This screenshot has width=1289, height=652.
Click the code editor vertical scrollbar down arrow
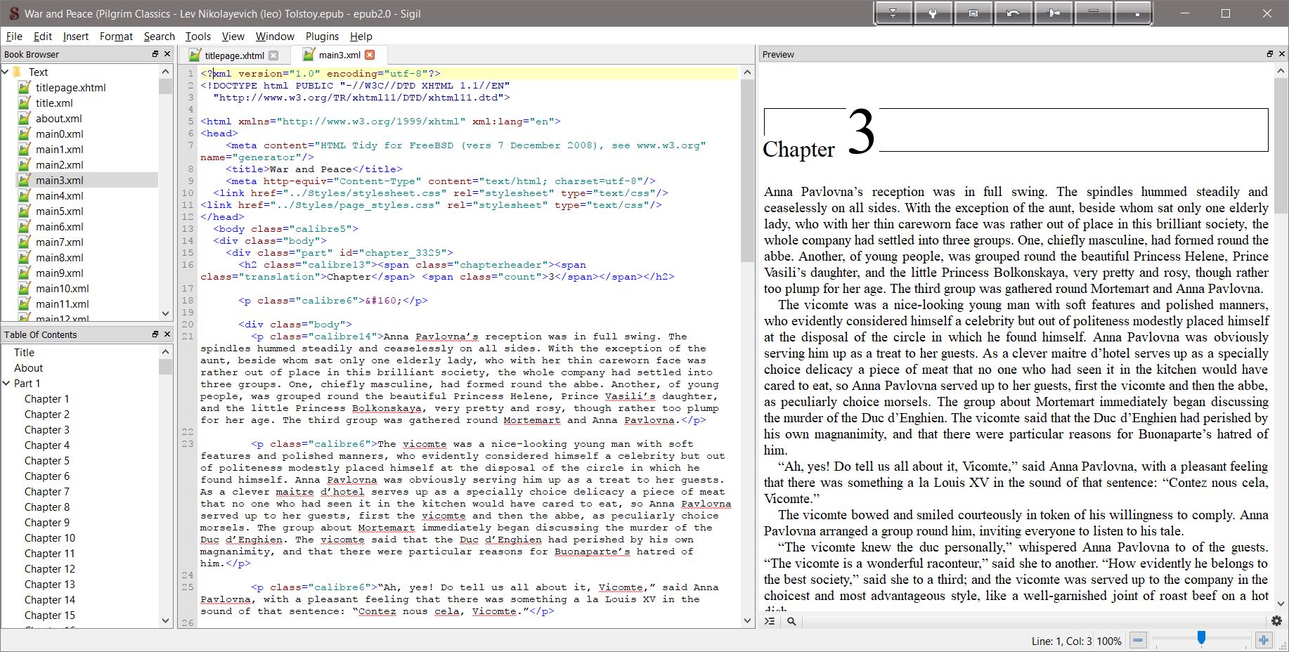[747, 620]
